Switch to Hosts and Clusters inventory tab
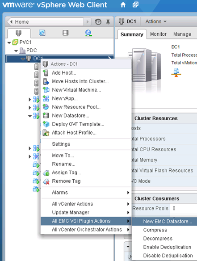The image size is (197, 261). [x=18, y=33]
